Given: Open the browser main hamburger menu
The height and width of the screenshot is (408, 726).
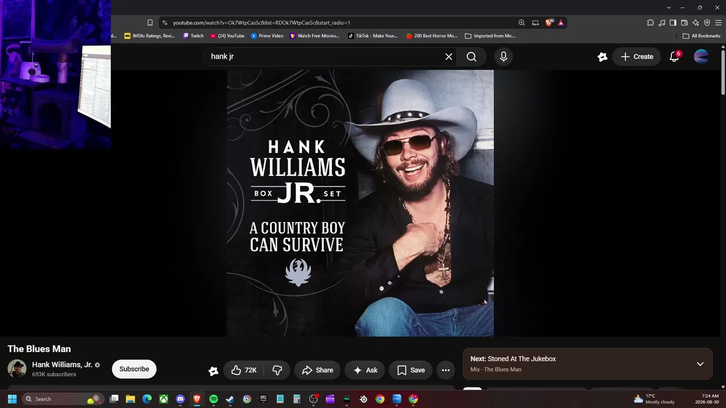Looking at the screenshot, I should click(x=719, y=23).
